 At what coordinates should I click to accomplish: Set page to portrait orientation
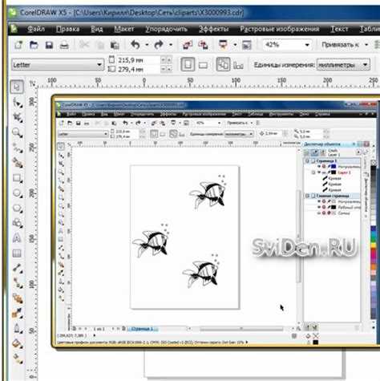[x=188, y=64]
